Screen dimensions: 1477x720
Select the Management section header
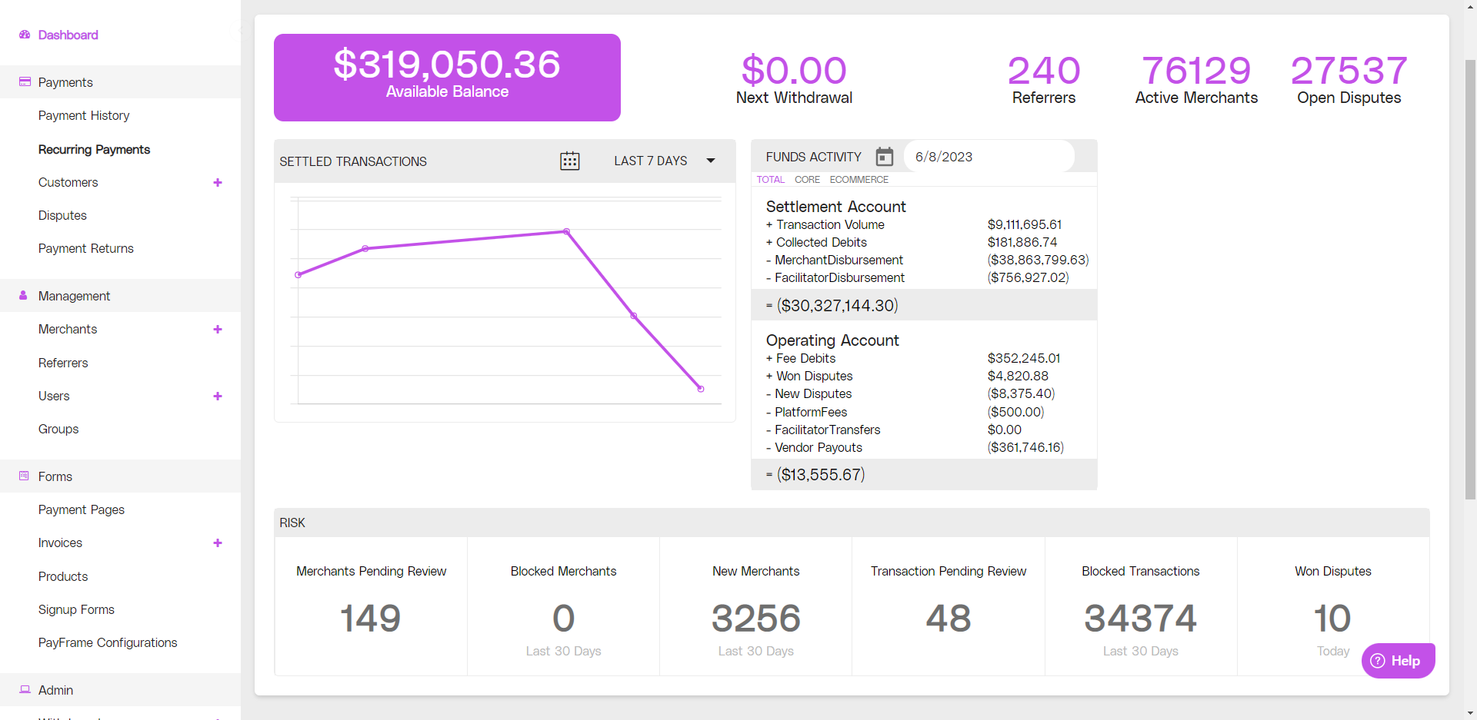[x=120, y=295]
